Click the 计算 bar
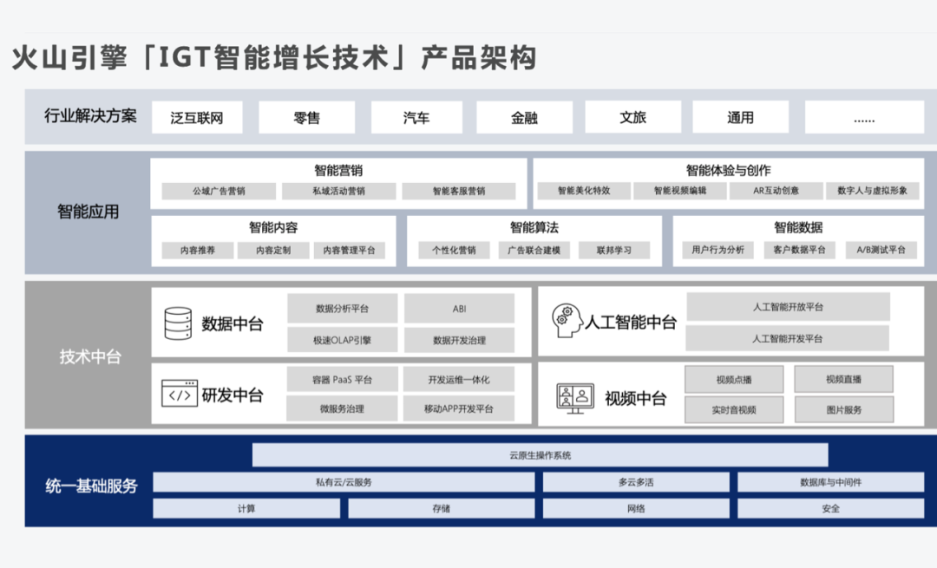The width and height of the screenshot is (937, 568). click(x=246, y=508)
